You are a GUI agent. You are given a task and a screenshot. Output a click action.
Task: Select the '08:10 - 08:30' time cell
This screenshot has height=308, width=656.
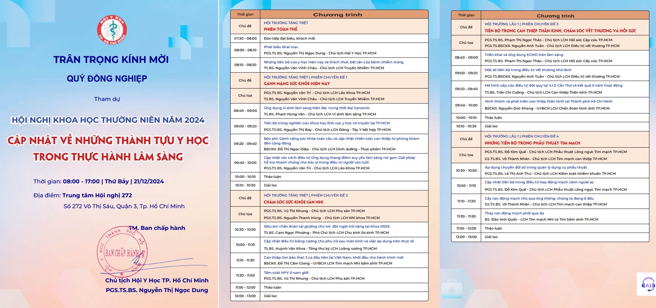[x=245, y=65]
